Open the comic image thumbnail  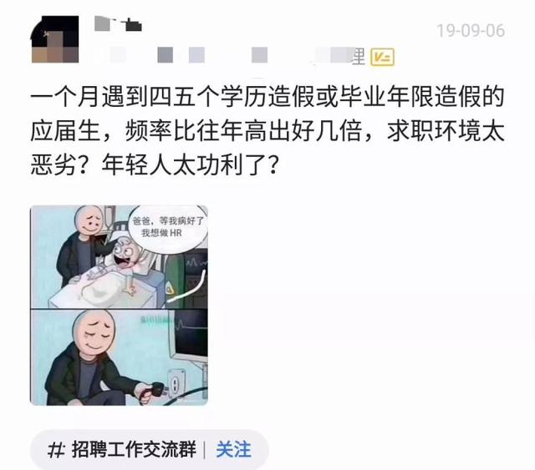(119, 305)
